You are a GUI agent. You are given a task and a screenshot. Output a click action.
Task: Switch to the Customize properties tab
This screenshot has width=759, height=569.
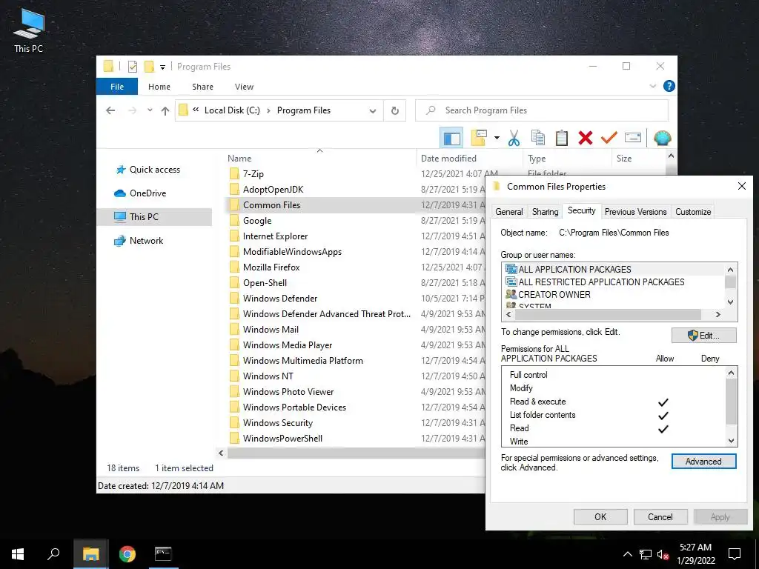693,212
